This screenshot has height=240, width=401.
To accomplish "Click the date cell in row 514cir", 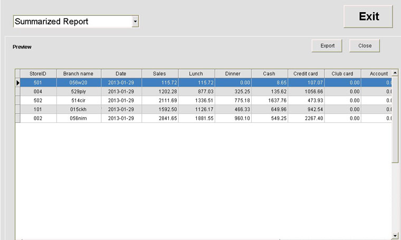I will click(121, 100).
